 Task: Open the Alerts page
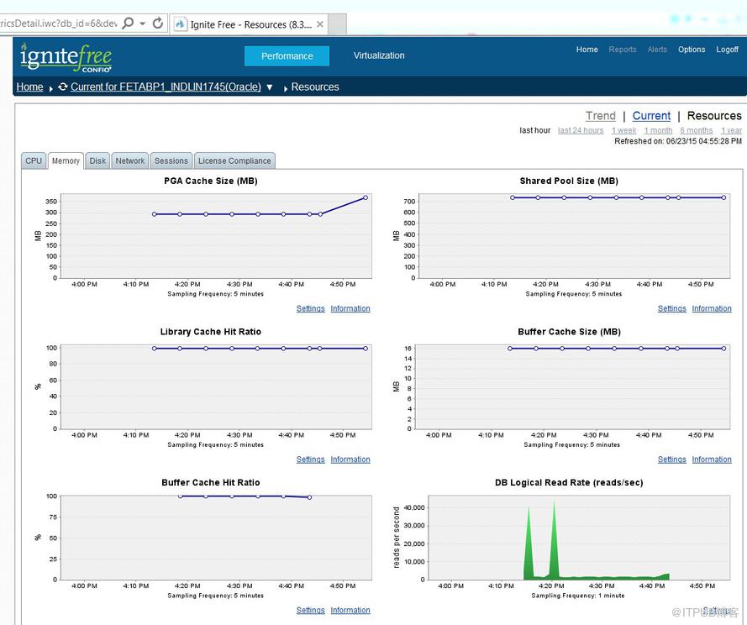click(x=657, y=49)
